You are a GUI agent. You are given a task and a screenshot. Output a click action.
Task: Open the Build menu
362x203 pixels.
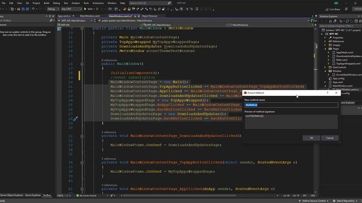pyautogui.click(x=46, y=3)
